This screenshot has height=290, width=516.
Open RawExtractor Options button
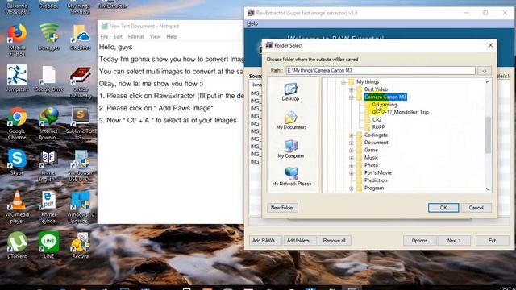tap(419, 241)
